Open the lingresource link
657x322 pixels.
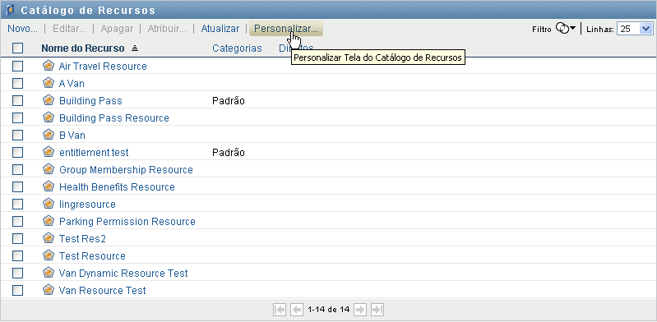(x=87, y=205)
